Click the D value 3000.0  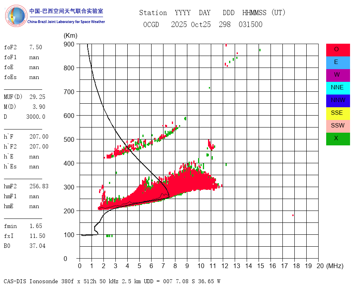(x=36, y=117)
